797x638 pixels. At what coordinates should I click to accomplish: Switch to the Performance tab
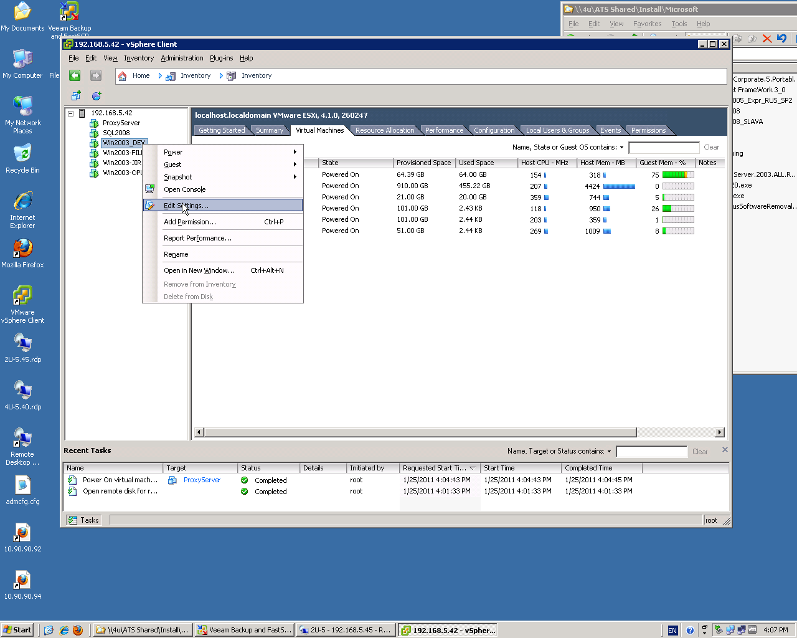coord(444,130)
